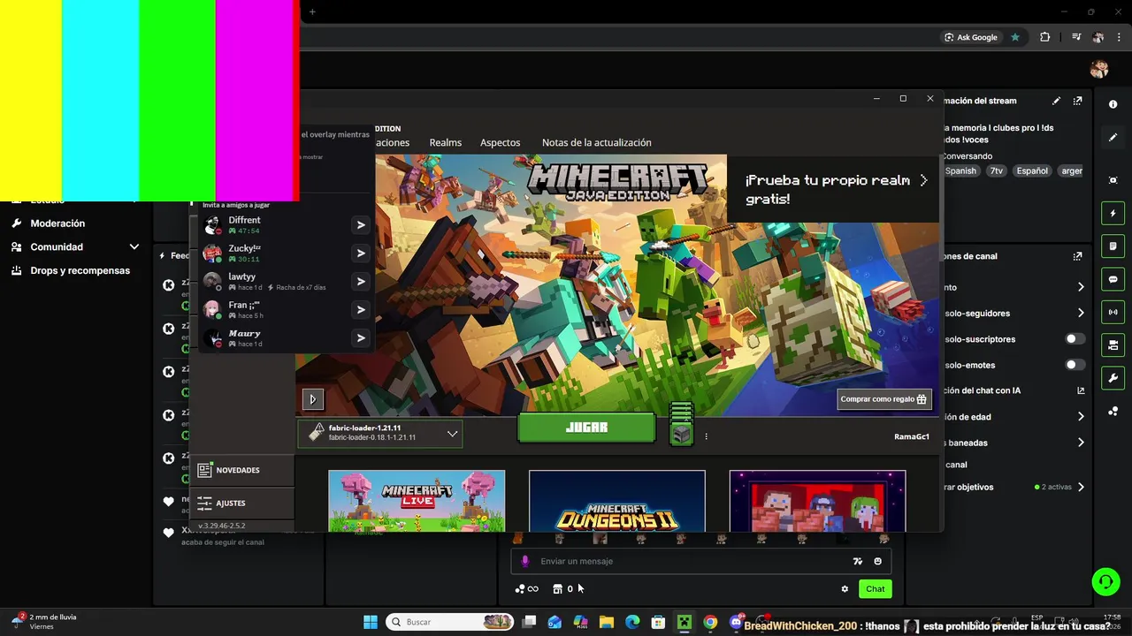Edit stream information with pencil icon

point(1056,101)
